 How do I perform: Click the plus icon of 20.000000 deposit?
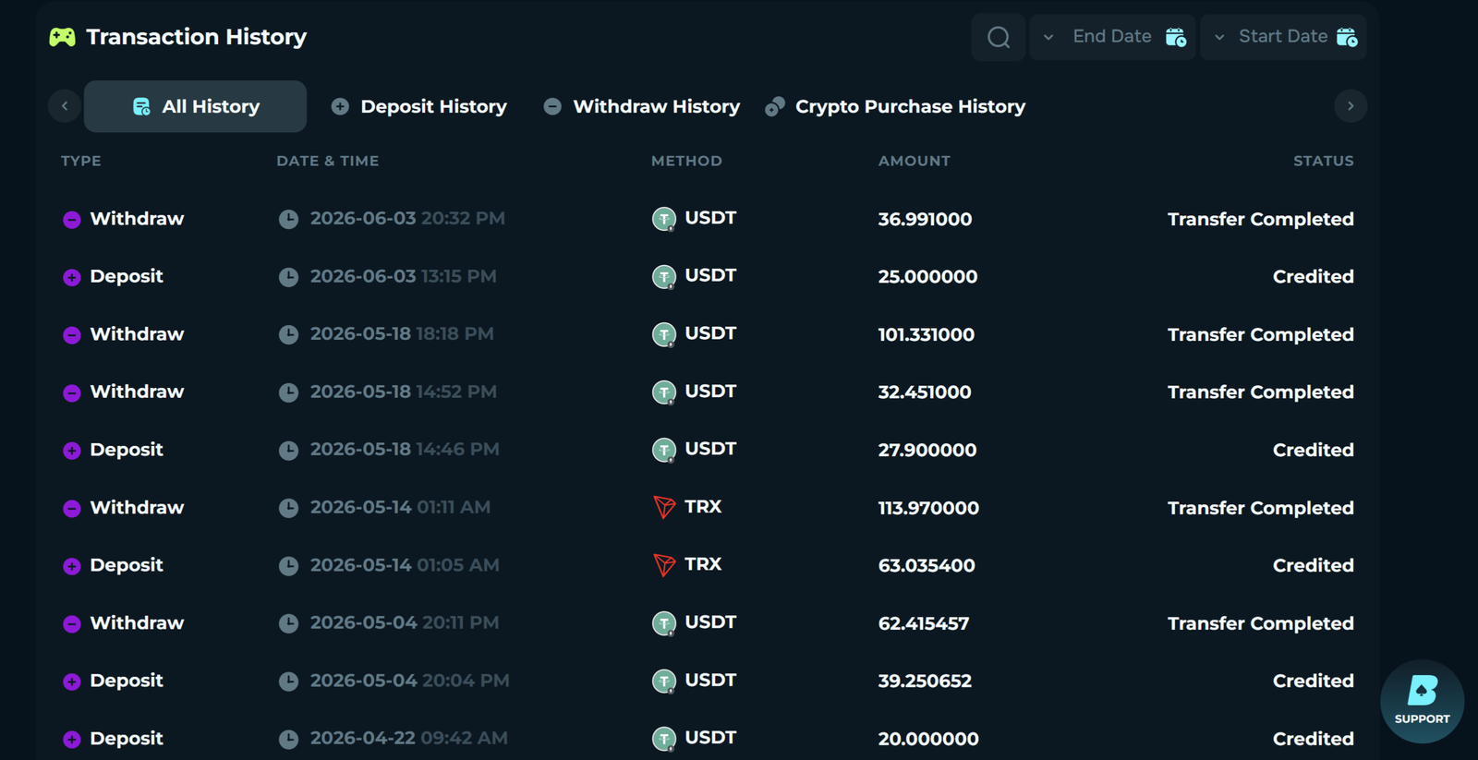tap(71, 740)
